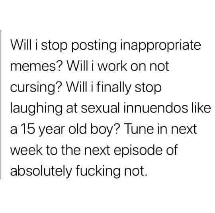The height and width of the screenshot is (213, 215).
Task: Click the word "episode"
Action: [x=138, y=151]
